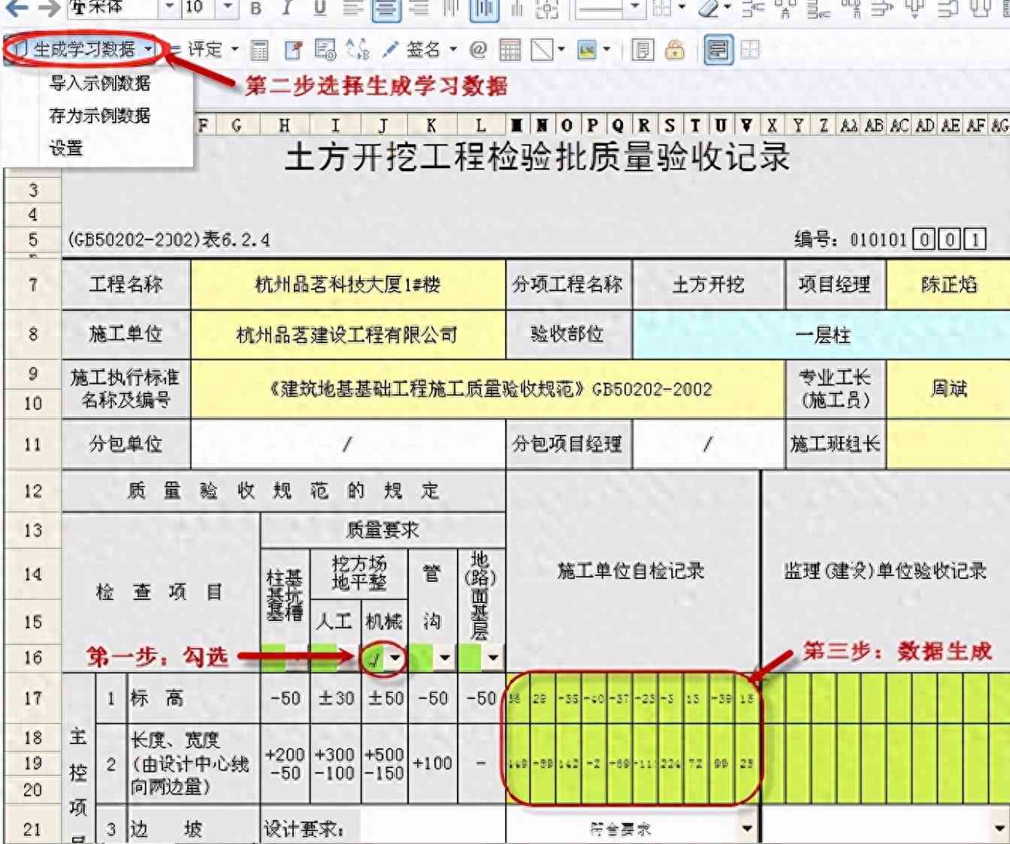Click the insert picture icon
The height and width of the screenshot is (844, 1010).
tap(587, 50)
